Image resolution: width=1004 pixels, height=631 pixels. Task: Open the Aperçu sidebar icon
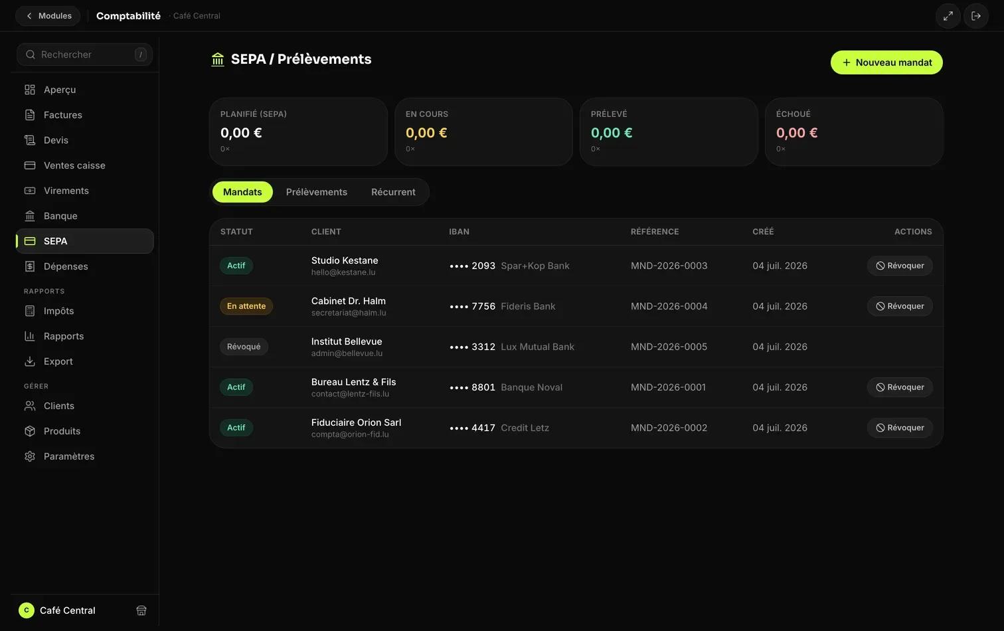pyautogui.click(x=30, y=90)
